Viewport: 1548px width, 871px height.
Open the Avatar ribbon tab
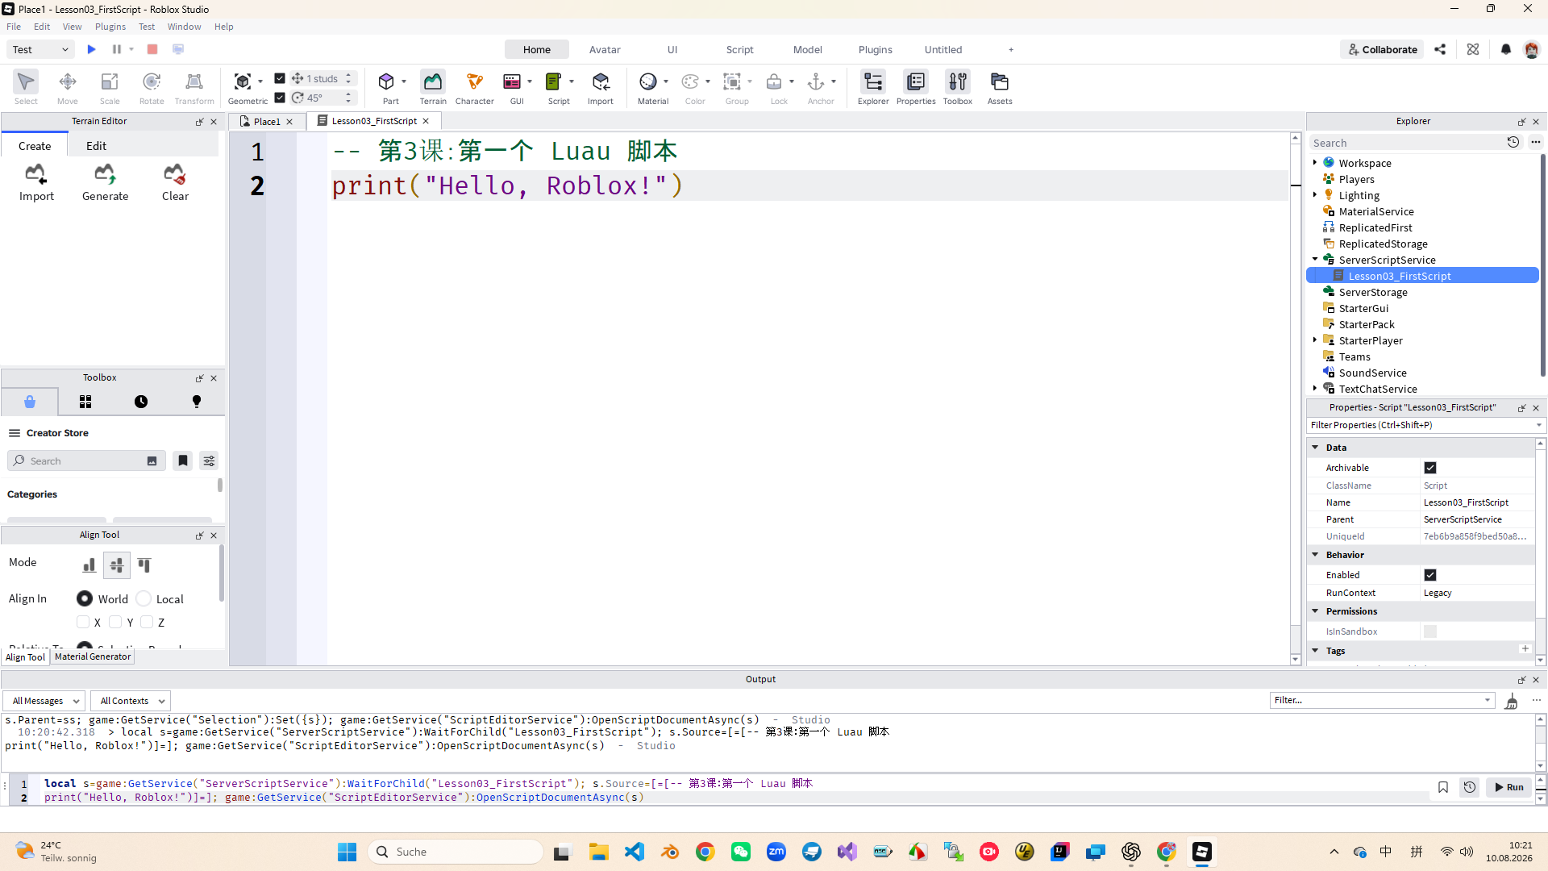[x=605, y=49]
